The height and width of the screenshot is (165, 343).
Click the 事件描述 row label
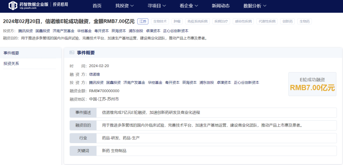click(83, 113)
